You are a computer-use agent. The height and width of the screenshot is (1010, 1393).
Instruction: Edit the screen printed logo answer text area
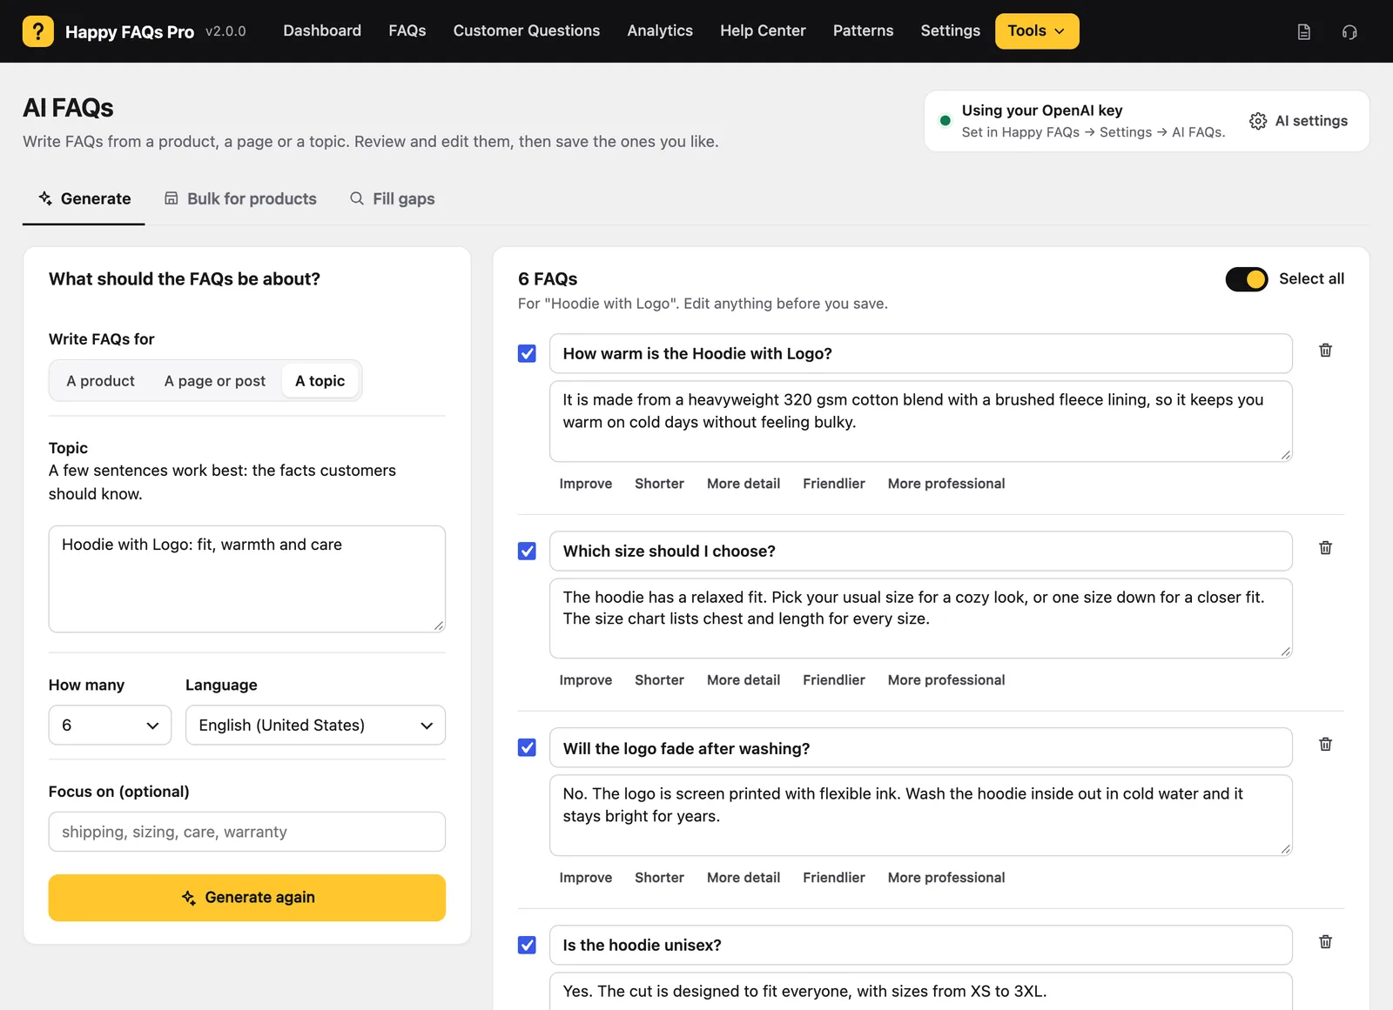[x=921, y=816]
